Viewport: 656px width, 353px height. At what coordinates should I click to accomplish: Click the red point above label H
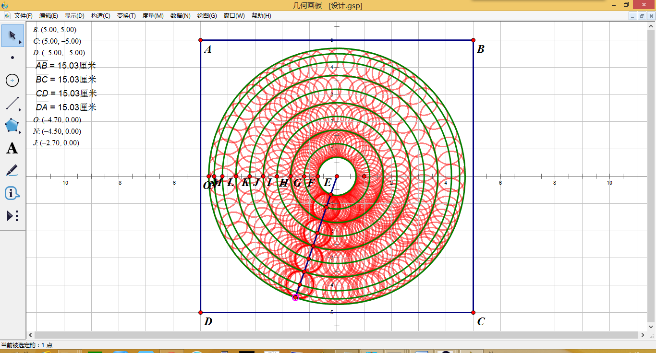[x=291, y=176]
